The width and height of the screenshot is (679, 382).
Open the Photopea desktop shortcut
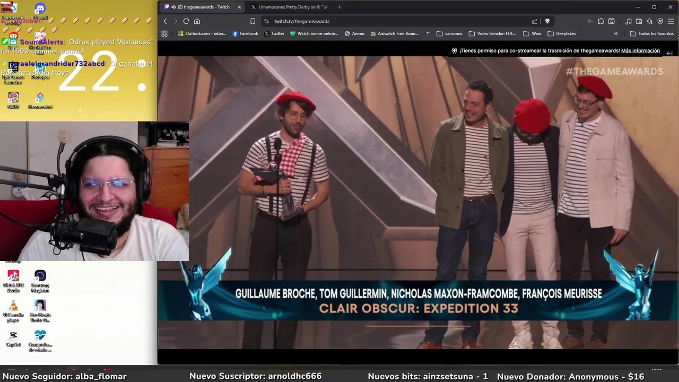point(40,71)
